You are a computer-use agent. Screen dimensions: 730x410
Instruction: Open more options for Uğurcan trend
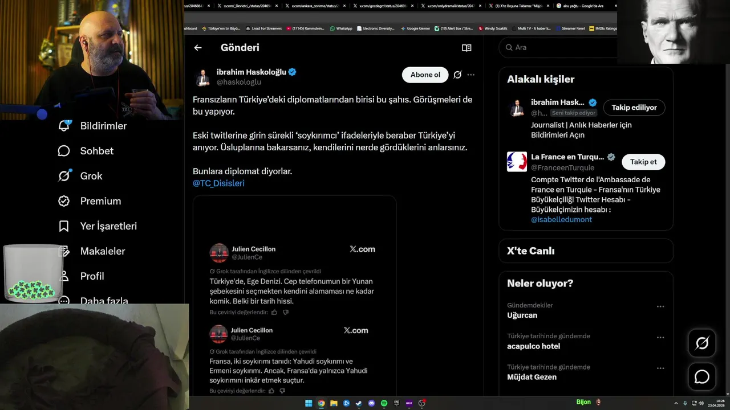[x=660, y=306]
